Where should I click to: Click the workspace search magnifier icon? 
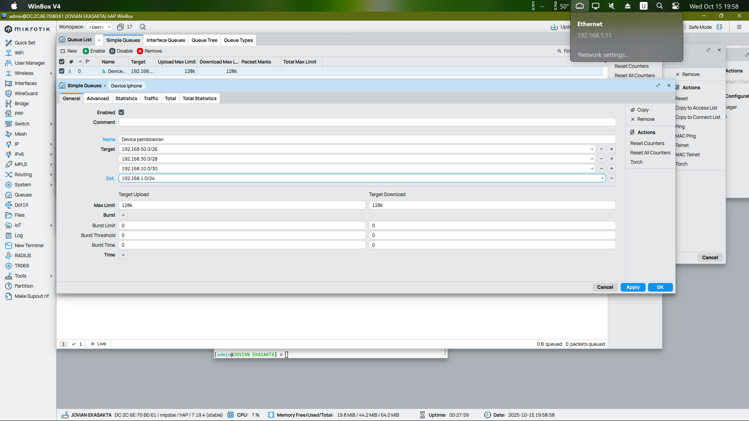143,27
